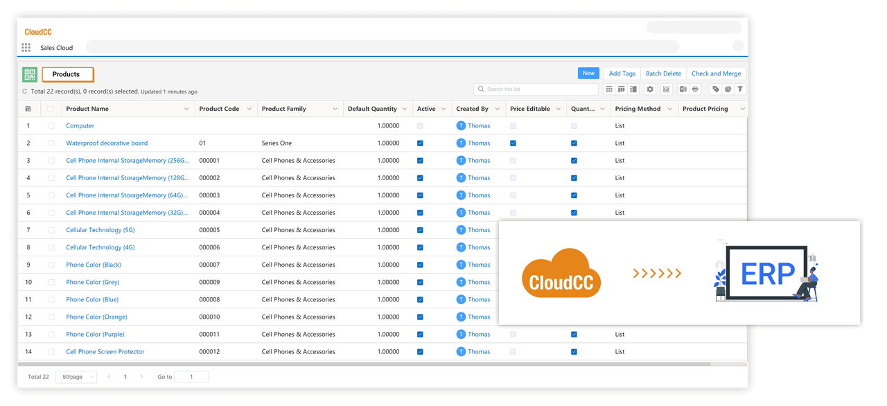Select the Products tab
The image size is (887, 406).
click(x=67, y=74)
